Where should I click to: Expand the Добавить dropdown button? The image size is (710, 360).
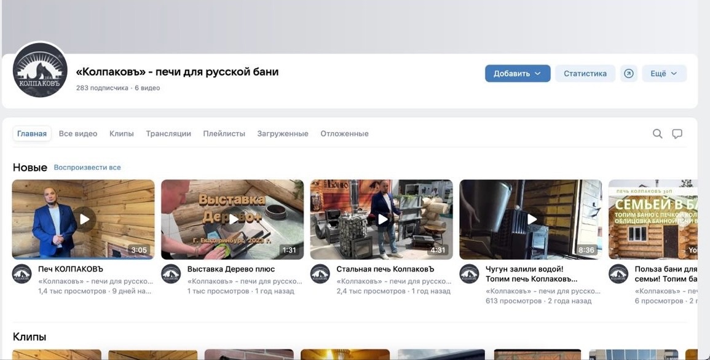518,73
